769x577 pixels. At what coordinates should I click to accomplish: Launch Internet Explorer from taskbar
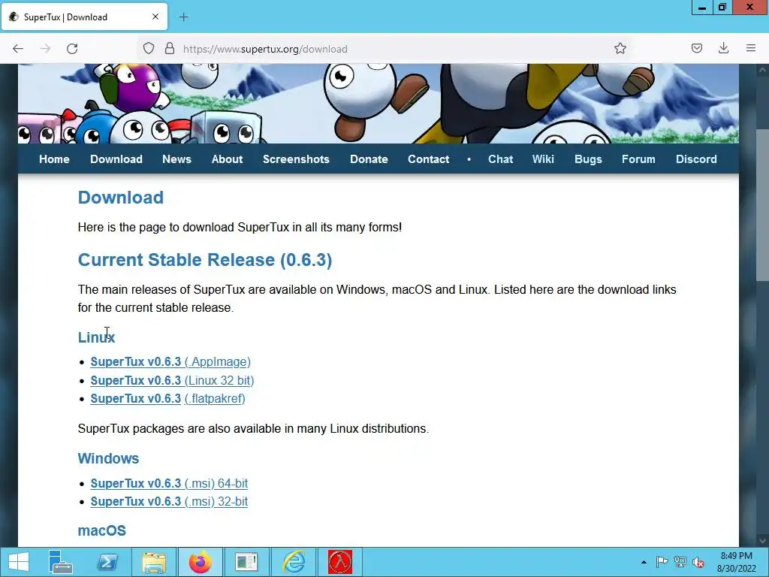pyautogui.click(x=294, y=562)
